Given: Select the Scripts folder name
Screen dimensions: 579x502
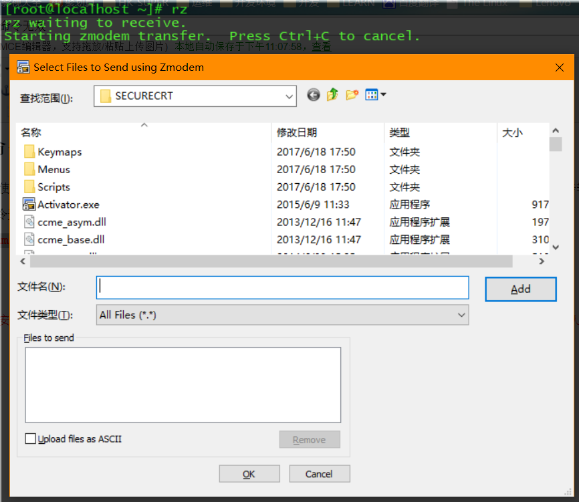Looking at the screenshot, I should click(x=54, y=187).
